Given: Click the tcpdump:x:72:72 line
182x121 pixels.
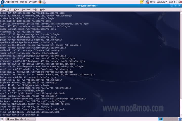Looking at the screenshot, I should coord(20,32).
